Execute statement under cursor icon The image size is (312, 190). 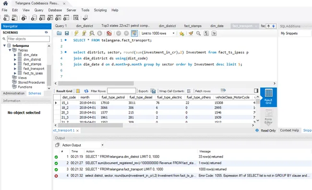click(x=84, y=34)
